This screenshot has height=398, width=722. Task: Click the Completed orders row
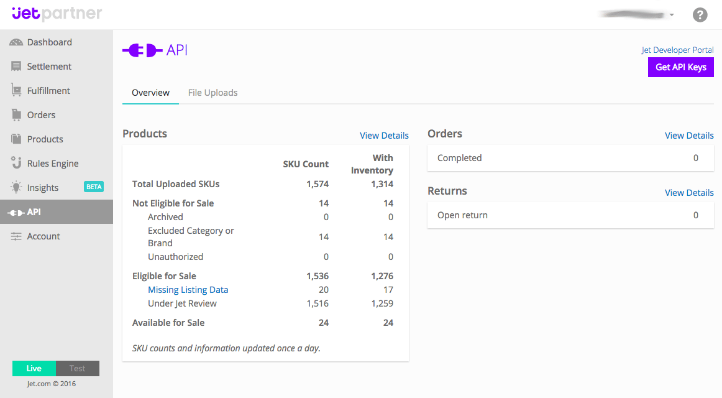pyautogui.click(x=570, y=158)
